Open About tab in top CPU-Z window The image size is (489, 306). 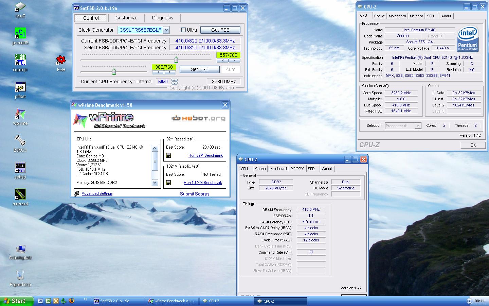(446, 16)
